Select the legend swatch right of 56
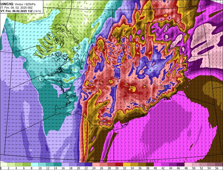This screenshot has width=223, height=170. click(219, 164)
